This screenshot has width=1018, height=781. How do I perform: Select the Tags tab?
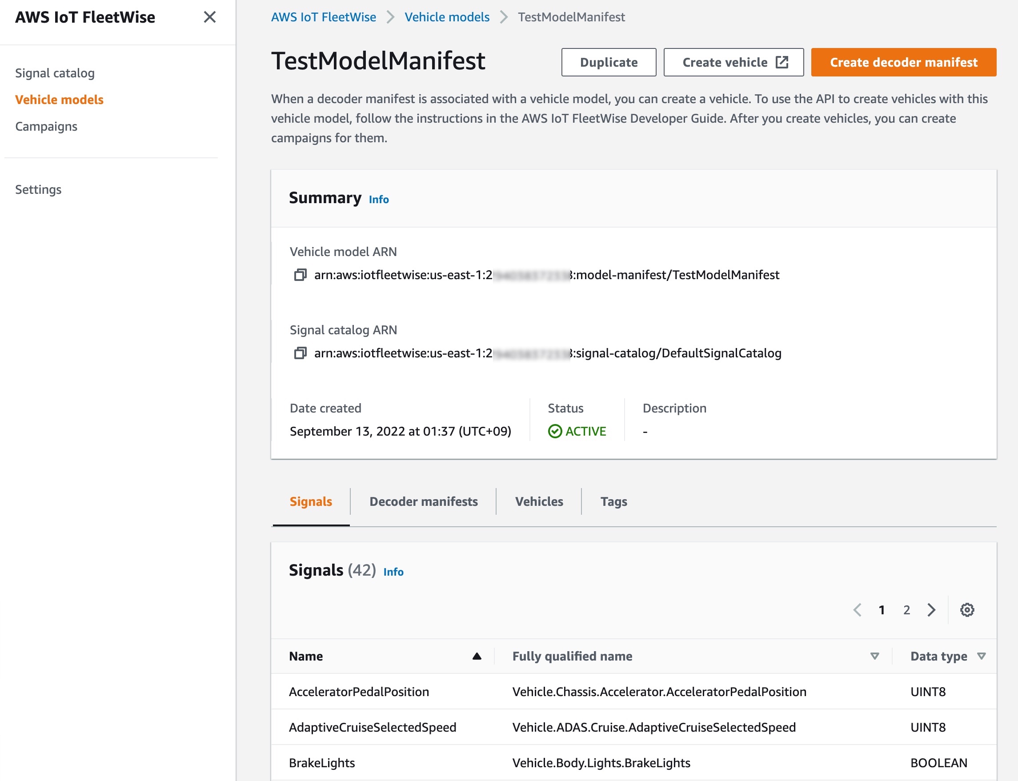[x=613, y=501]
